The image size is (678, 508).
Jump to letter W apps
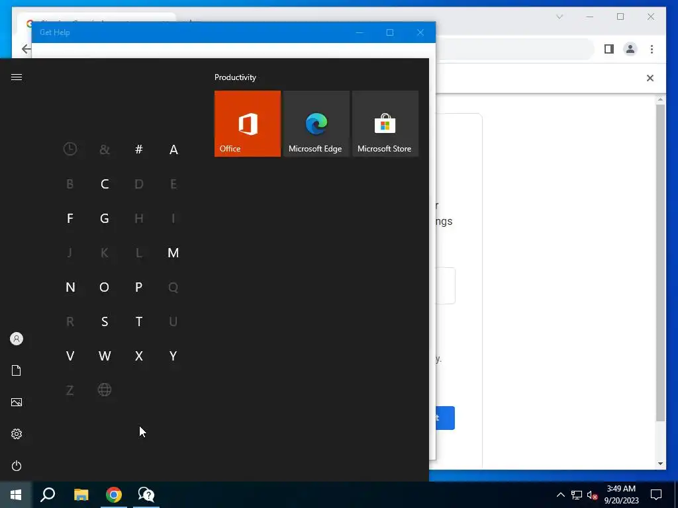coord(104,356)
